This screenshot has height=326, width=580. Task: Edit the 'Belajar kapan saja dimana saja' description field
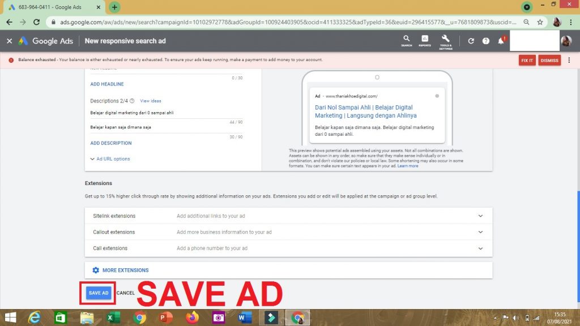(164, 127)
